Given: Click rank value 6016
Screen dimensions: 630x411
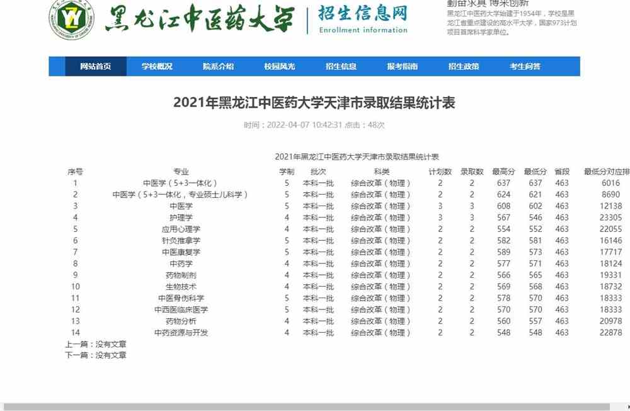Looking at the screenshot, I should (x=610, y=183).
